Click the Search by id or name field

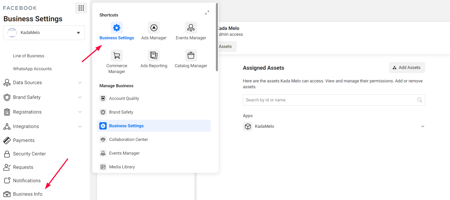[x=334, y=100]
